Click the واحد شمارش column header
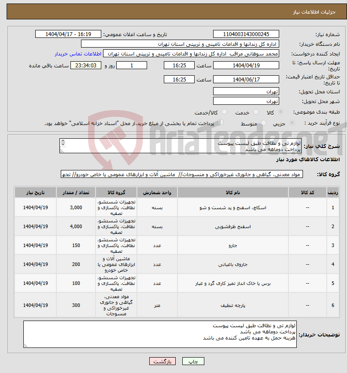Image resolution: width=347 pixels, height=373 pixels. tap(157, 192)
